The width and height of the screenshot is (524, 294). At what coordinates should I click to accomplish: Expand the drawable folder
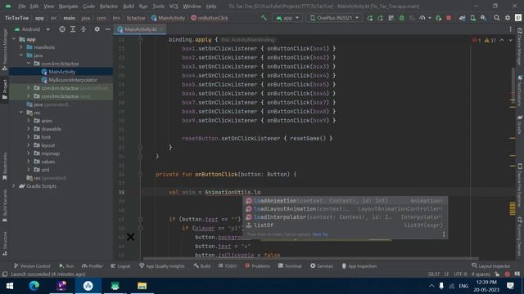pyautogui.click(x=29, y=129)
